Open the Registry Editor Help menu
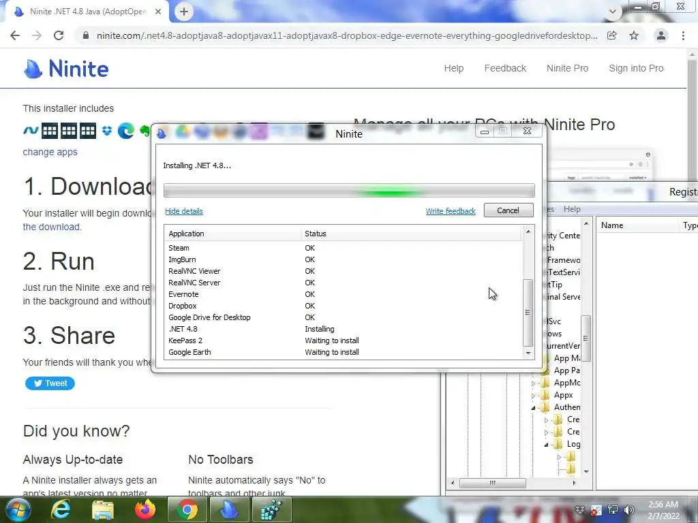Screen dimensions: 698x523 pos(572,209)
